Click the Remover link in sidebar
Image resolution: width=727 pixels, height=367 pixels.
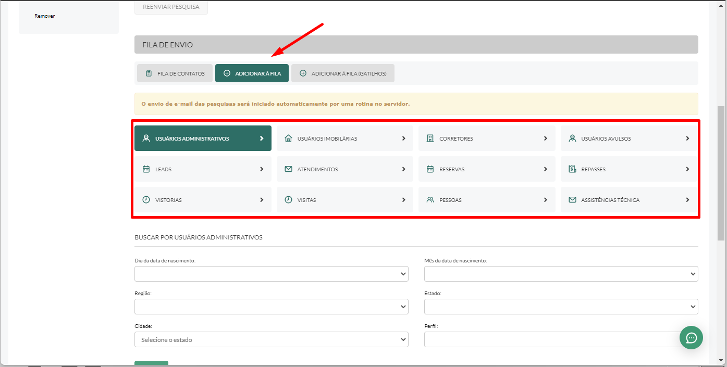(x=45, y=16)
